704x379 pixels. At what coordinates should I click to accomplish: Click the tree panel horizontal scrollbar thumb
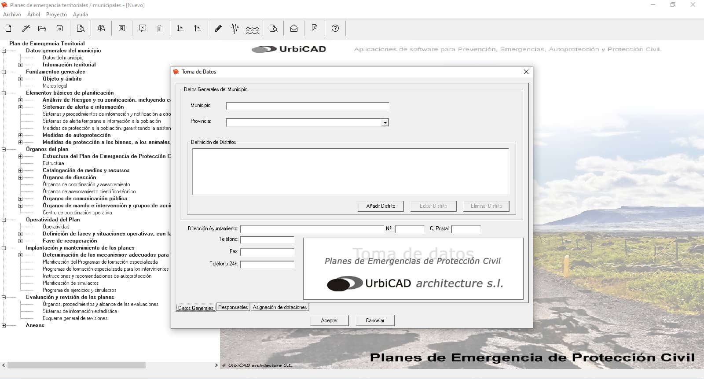pyautogui.click(x=77, y=365)
